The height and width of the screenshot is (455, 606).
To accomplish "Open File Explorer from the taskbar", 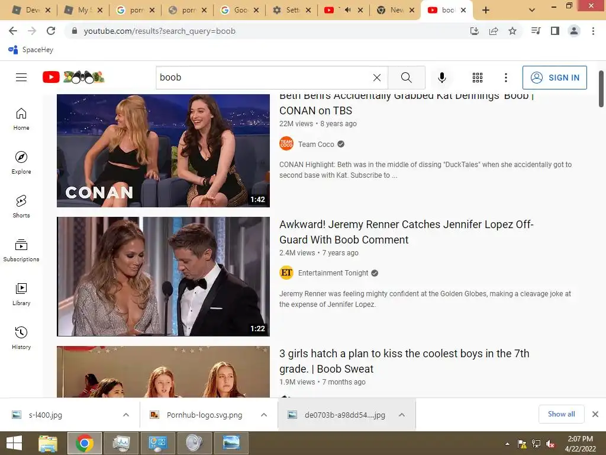I will point(48,443).
